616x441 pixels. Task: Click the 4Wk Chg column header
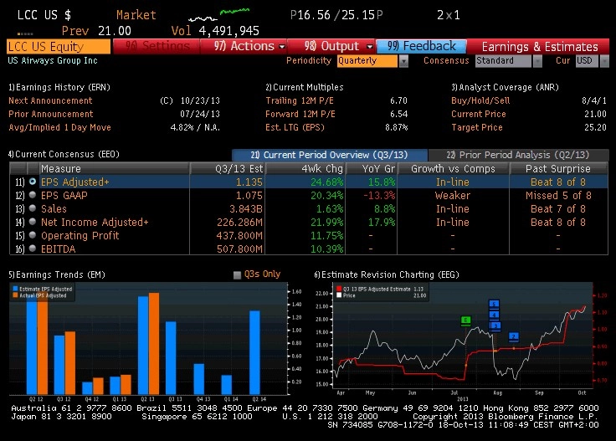pos(305,168)
